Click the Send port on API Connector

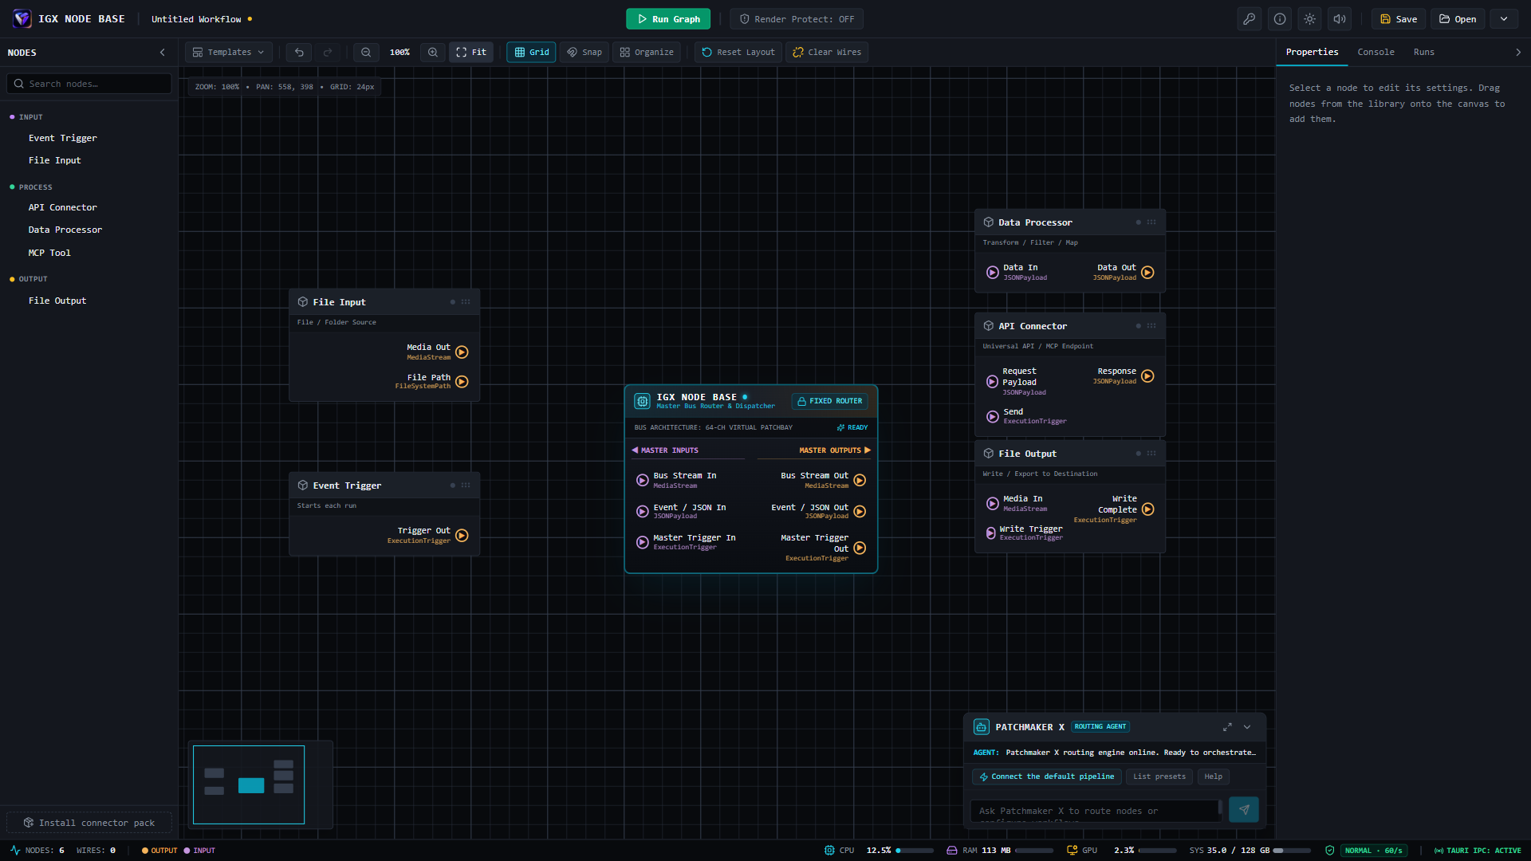[x=993, y=417]
